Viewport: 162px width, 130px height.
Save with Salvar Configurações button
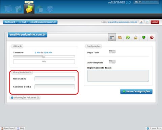tap(136, 91)
